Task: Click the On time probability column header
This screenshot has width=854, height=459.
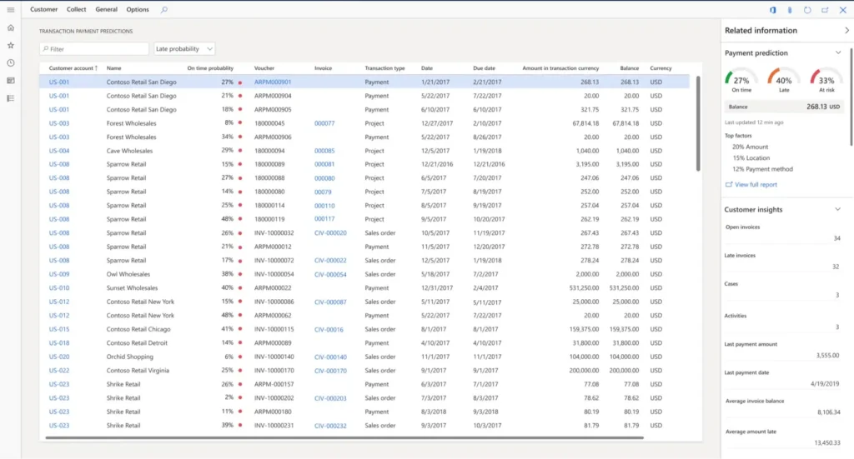Action: 210,68
